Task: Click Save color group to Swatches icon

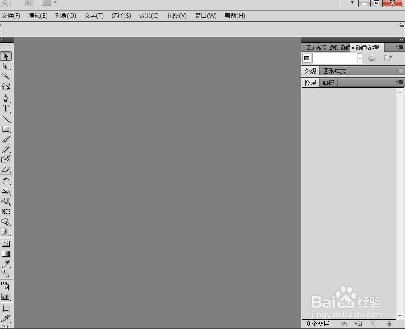Action: [x=388, y=58]
